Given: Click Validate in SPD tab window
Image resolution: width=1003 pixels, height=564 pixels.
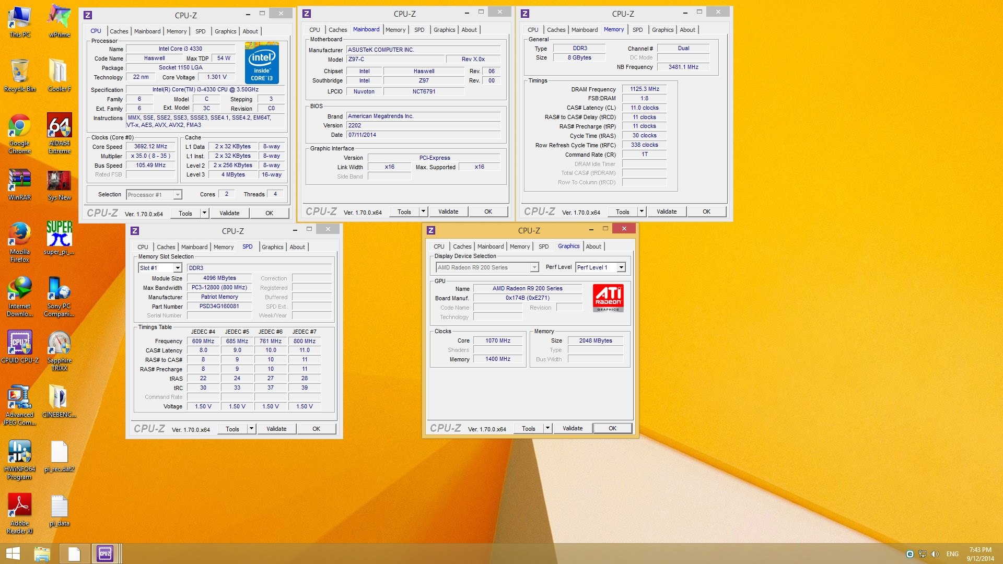Looking at the screenshot, I should coord(276,429).
